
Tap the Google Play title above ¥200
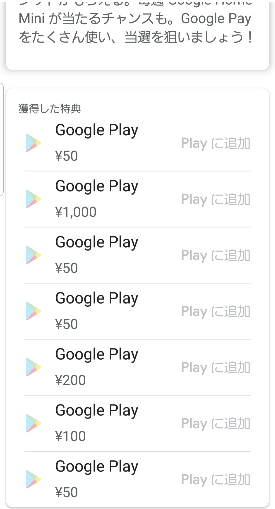97,354
